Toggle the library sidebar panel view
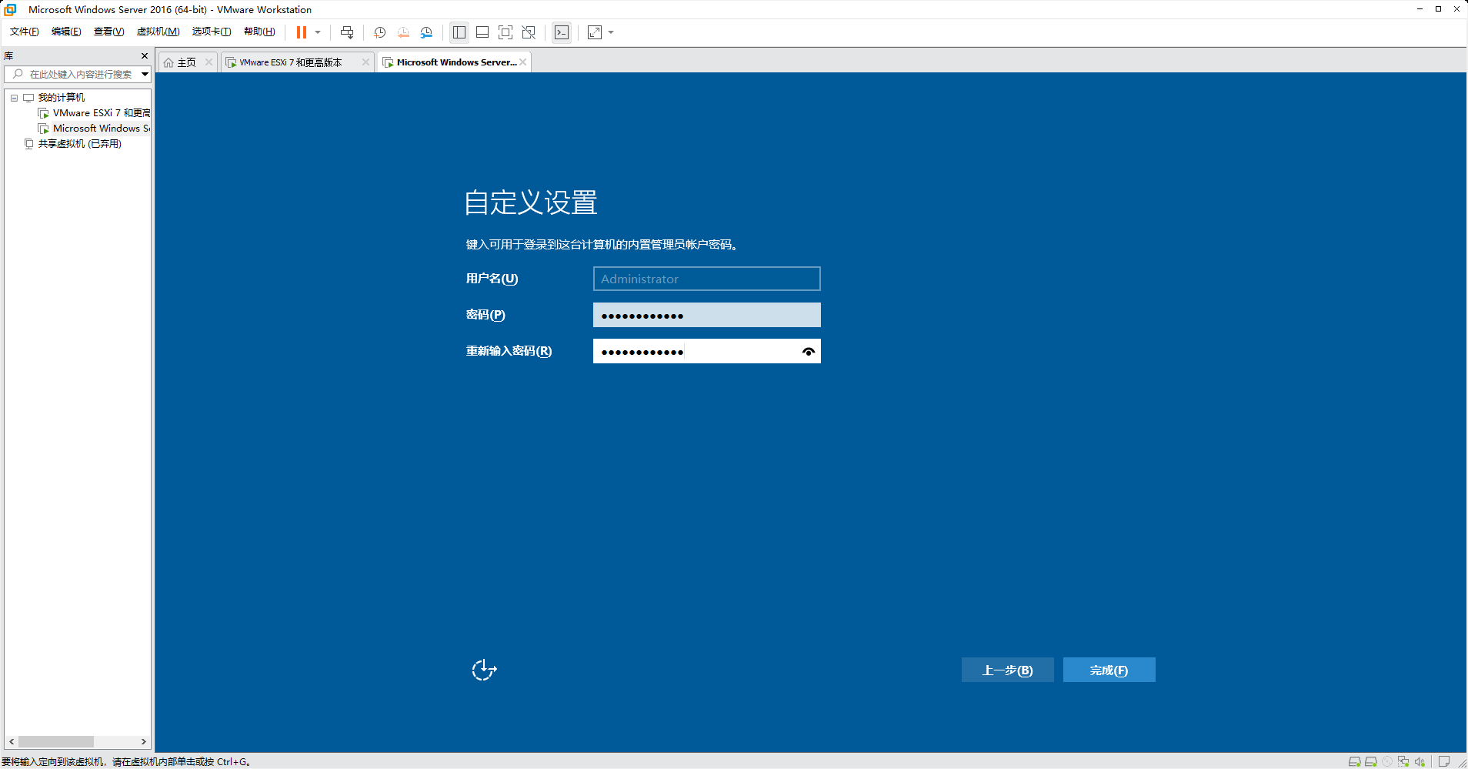Image resolution: width=1468 pixels, height=769 pixels. click(459, 32)
